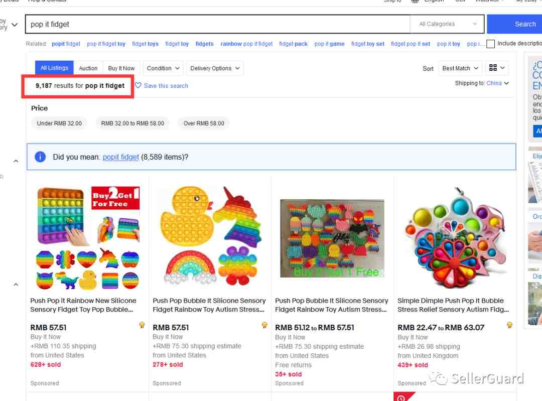Click the 9,187 results for pop it fidget text
Screen dimensions: 542x401
coord(80,86)
